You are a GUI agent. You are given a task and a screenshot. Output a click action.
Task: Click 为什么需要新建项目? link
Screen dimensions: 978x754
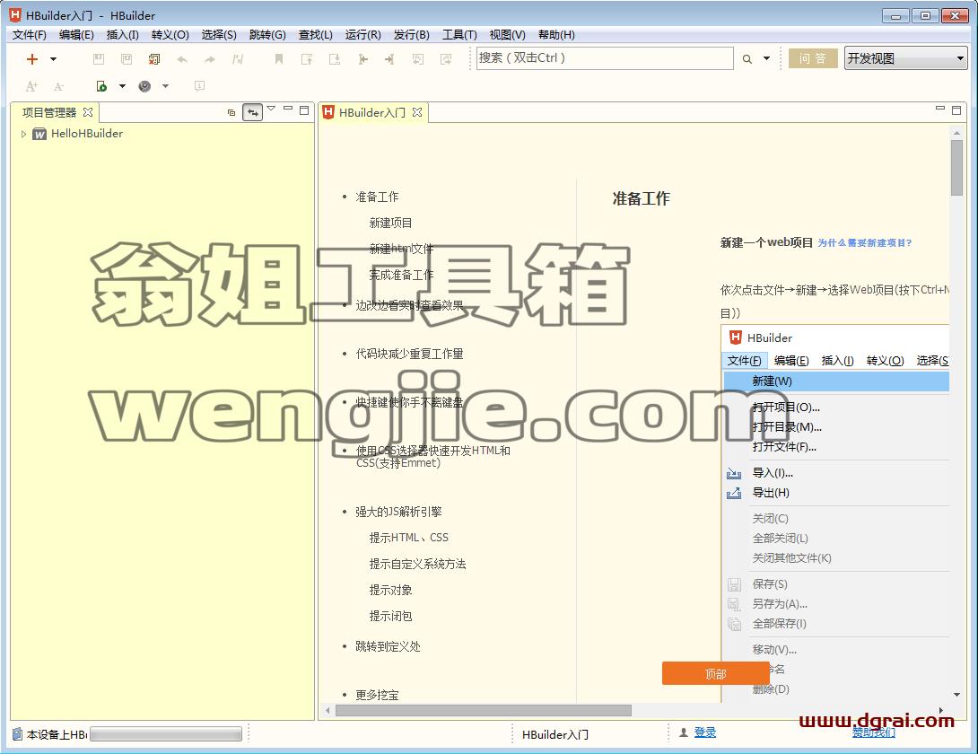864,242
